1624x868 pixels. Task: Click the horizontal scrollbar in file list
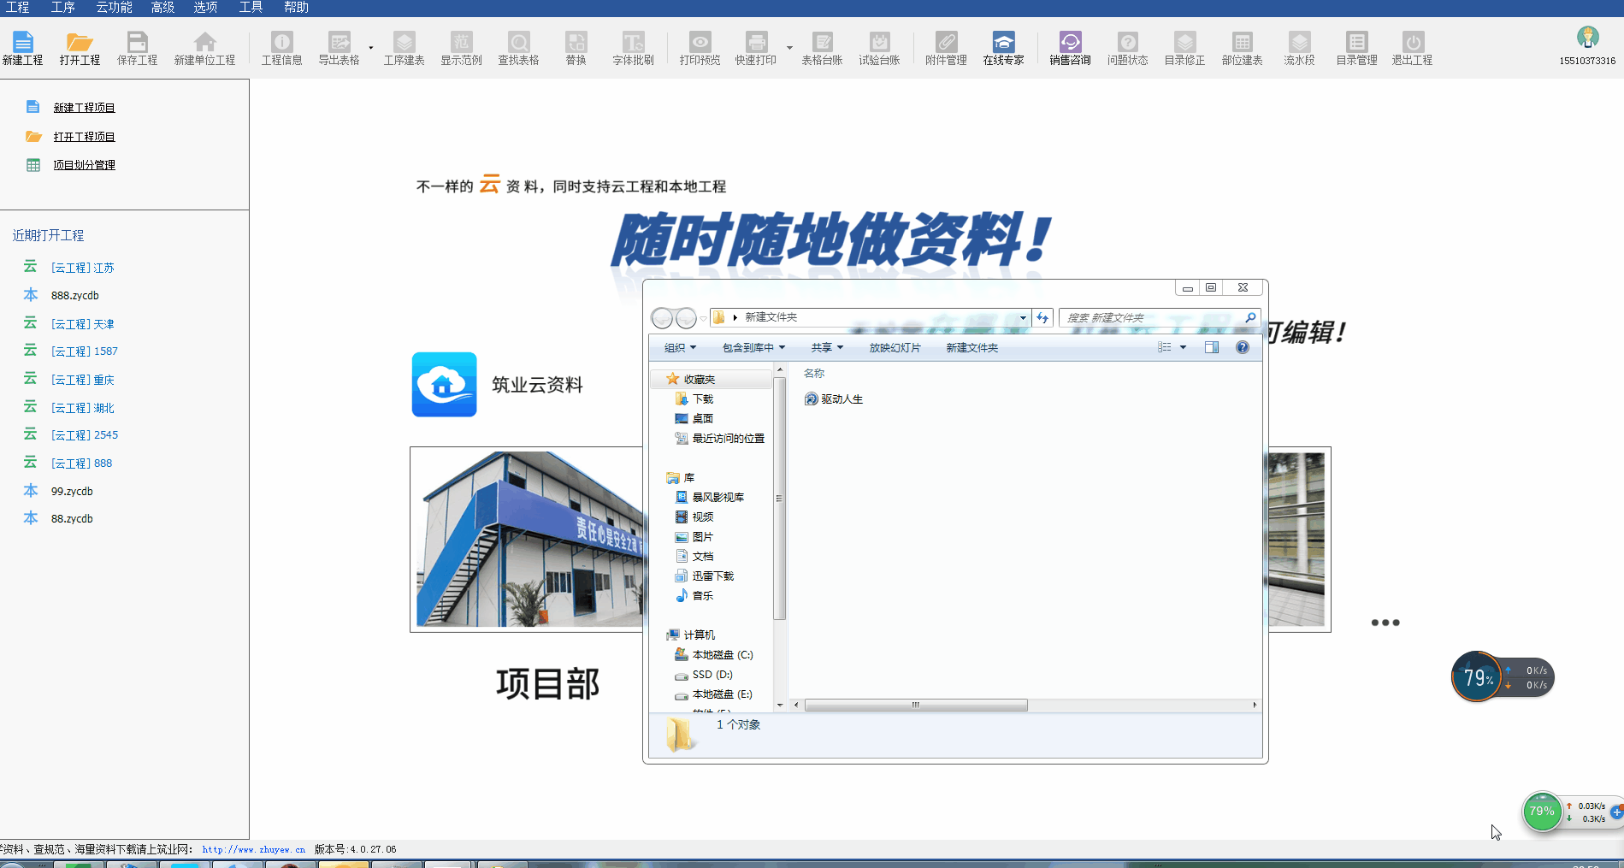coord(915,706)
